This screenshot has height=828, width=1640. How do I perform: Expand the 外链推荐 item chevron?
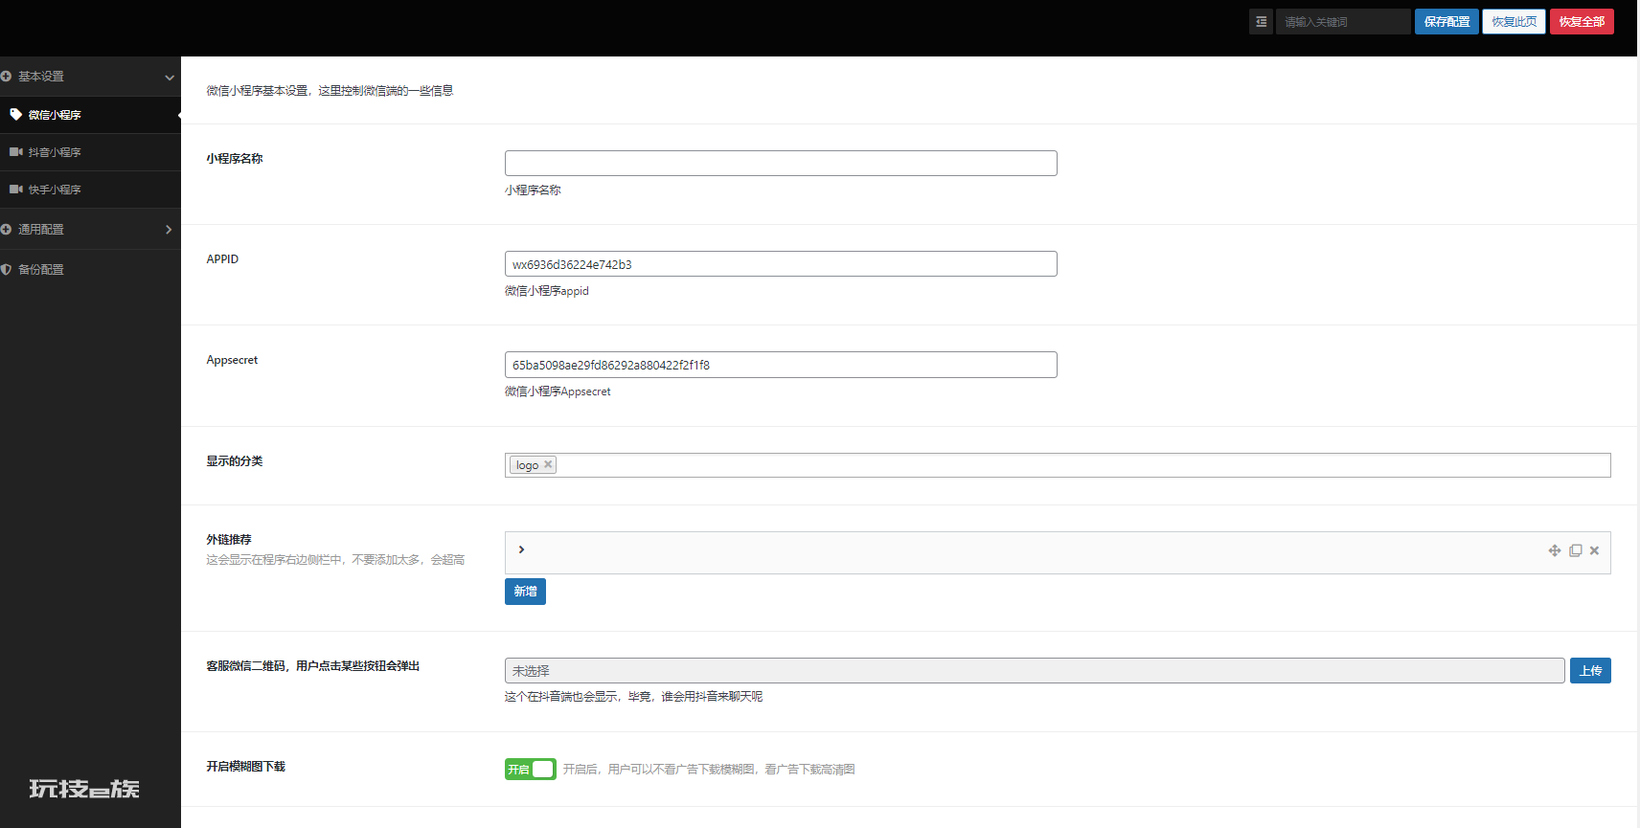tap(521, 549)
